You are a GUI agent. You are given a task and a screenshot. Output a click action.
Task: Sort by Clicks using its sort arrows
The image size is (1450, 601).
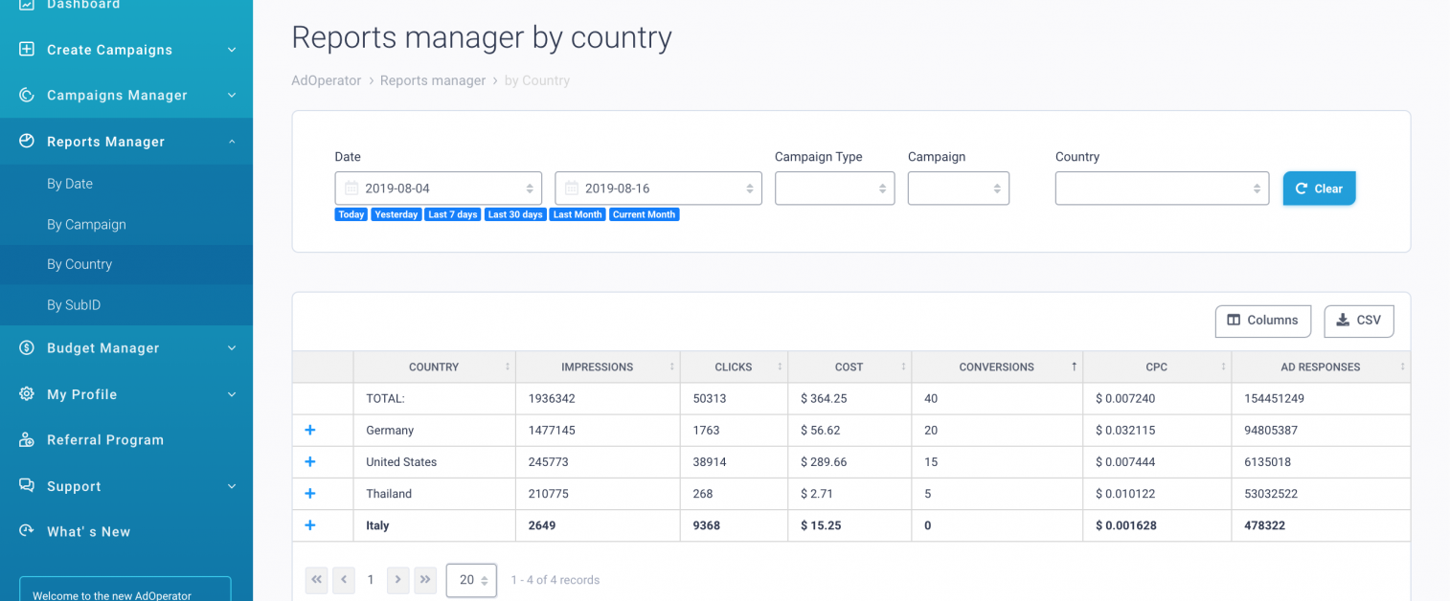pyautogui.click(x=781, y=367)
